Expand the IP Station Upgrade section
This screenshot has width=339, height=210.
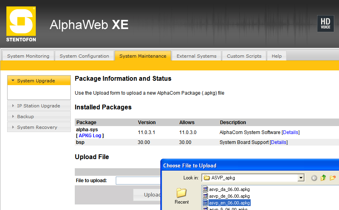point(38,106)
